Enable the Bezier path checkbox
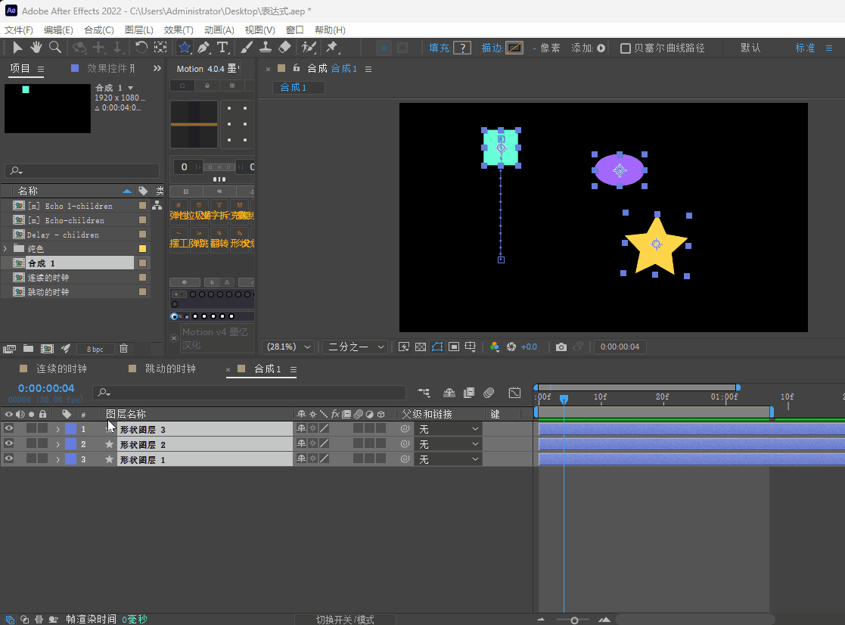This screenshot has width=845, height=625. click(626, 48)
